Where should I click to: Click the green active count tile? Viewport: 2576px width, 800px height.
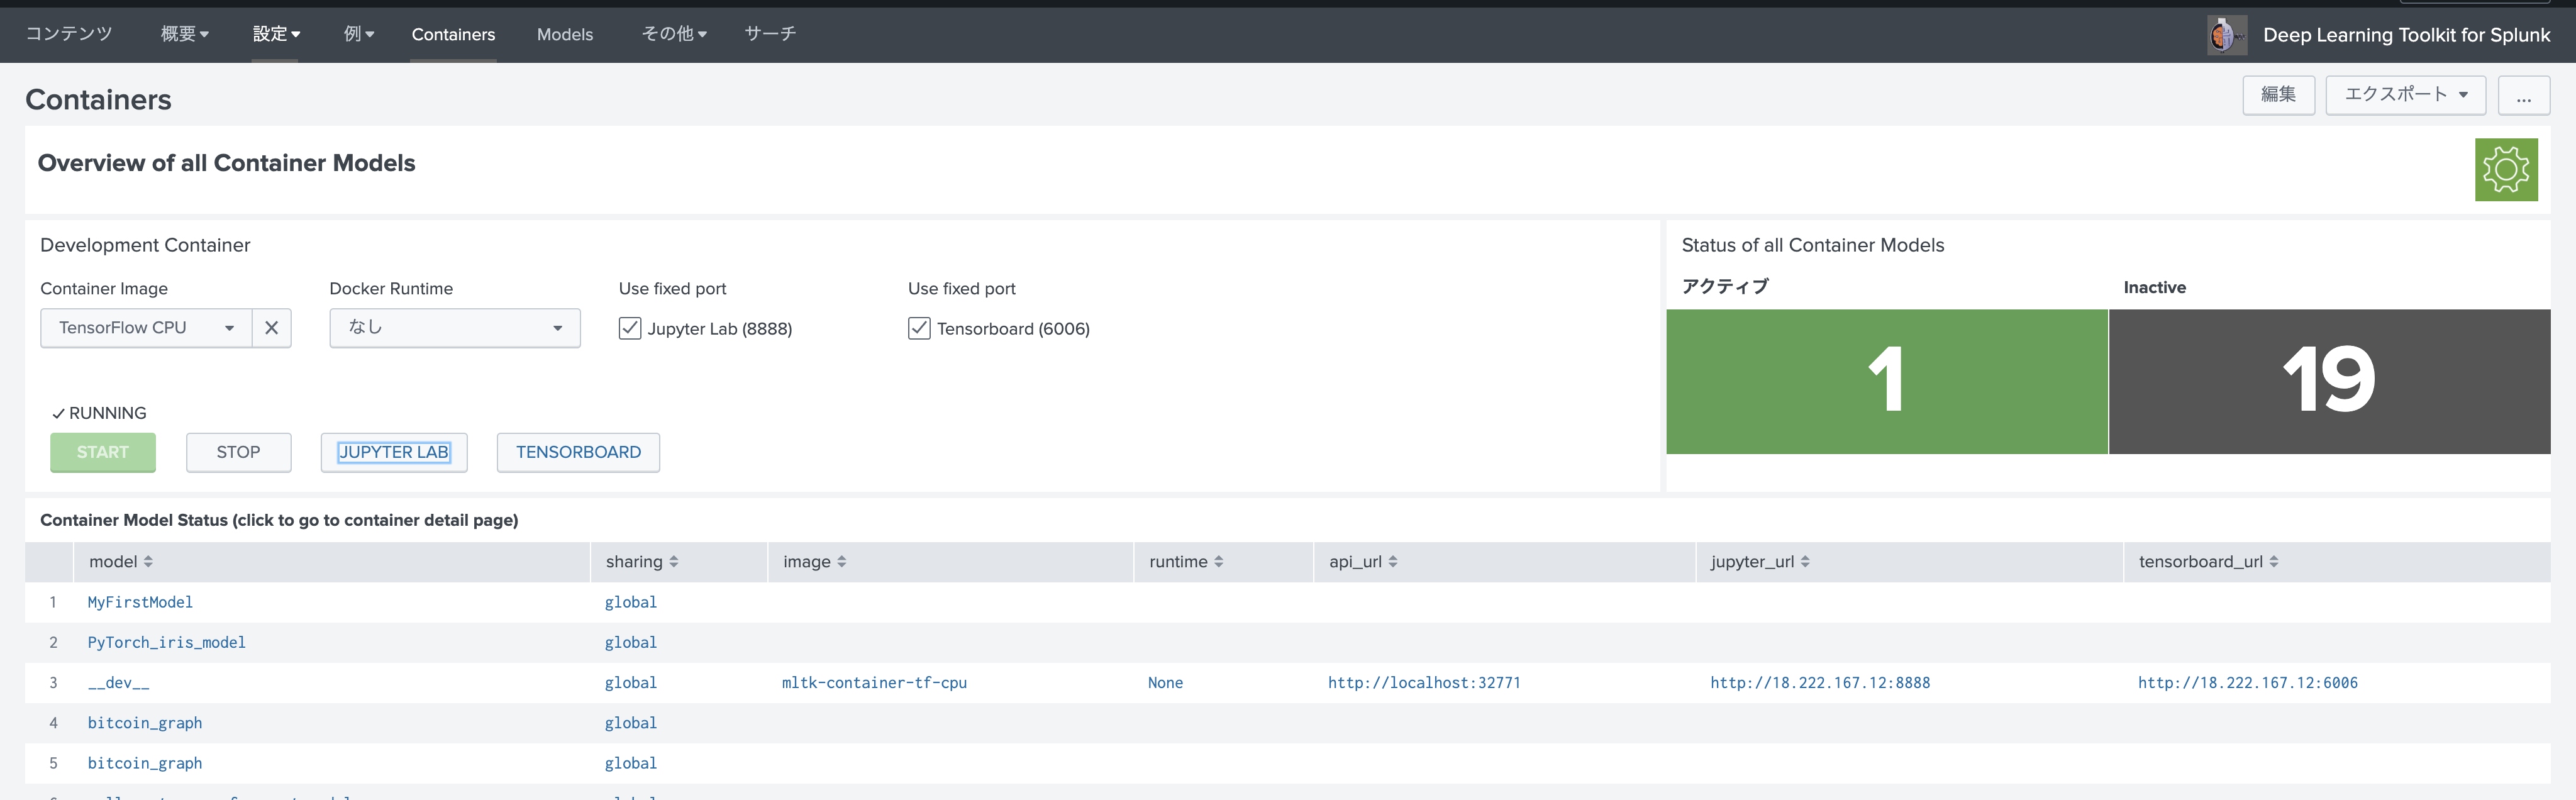tap(1886, 381)
